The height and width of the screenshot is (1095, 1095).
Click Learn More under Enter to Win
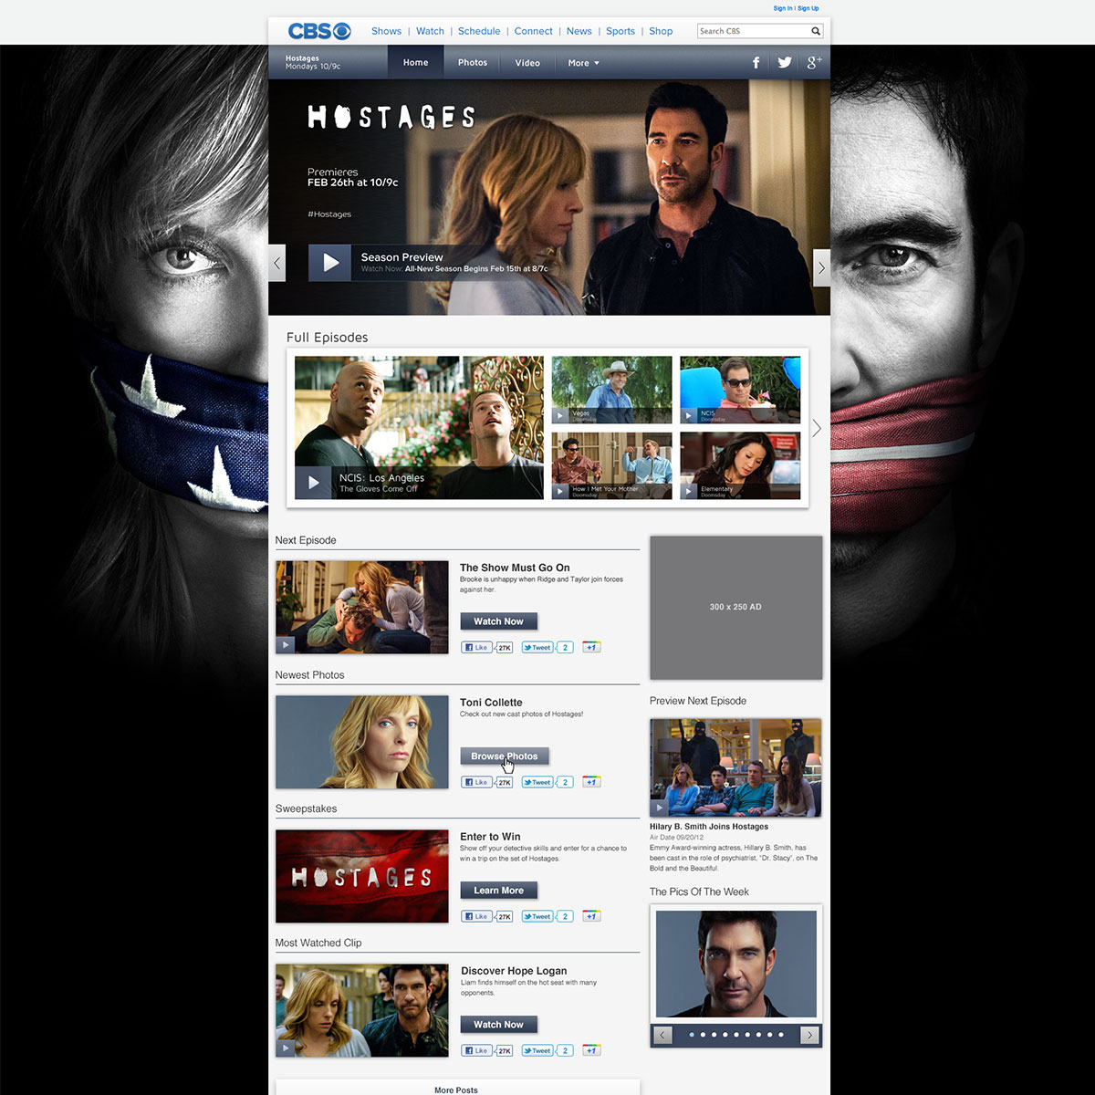[x=498, y=891]
